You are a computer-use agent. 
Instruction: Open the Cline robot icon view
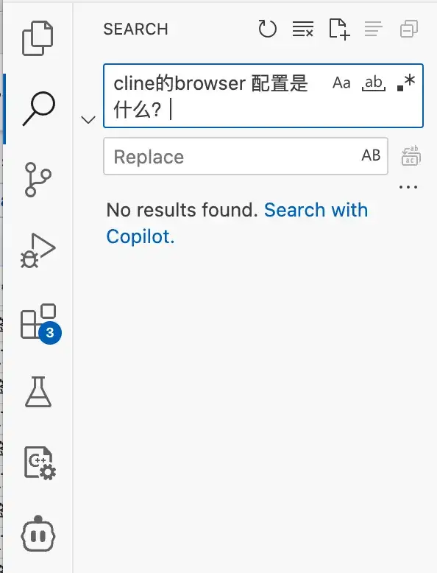38,533
